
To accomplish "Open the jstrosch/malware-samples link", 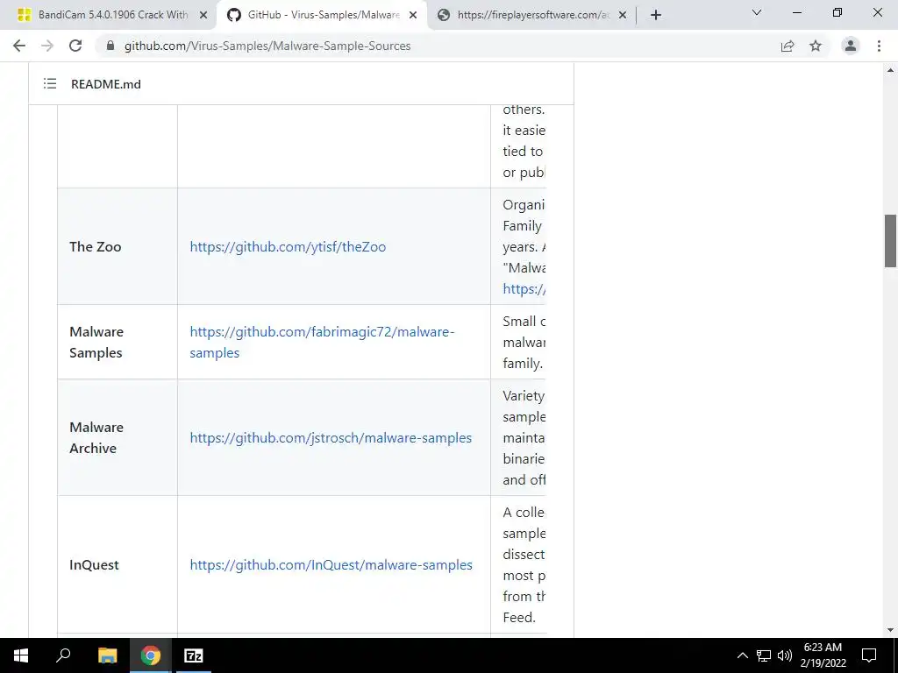I will (x=331, y=438).
